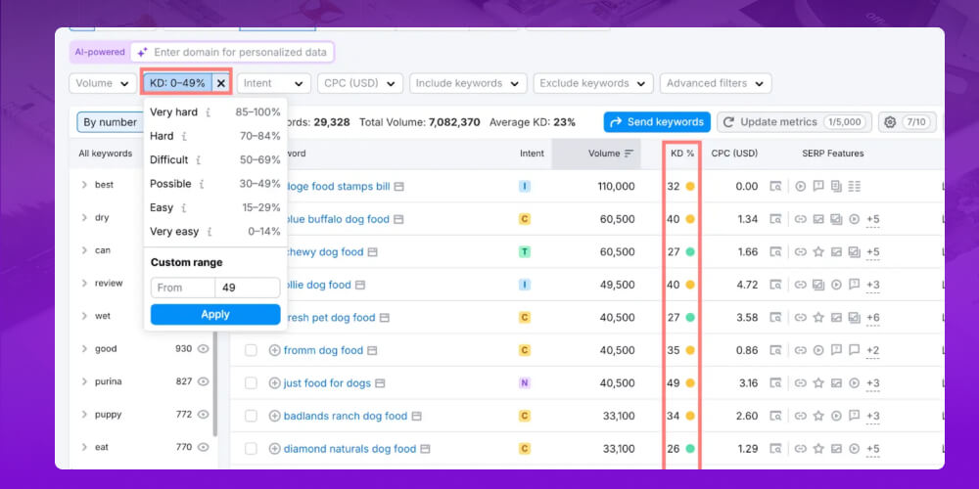
Task: Click the AI-powered domain input field
Action: tap(232, 53)
